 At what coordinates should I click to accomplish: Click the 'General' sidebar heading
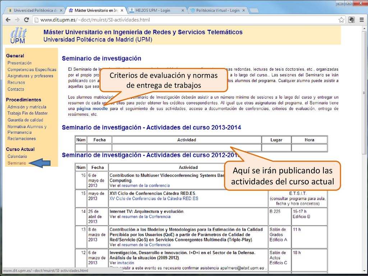coord(15,56)
